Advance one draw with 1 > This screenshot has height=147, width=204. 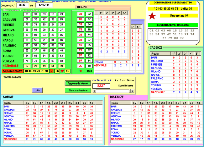click(116, 80)
